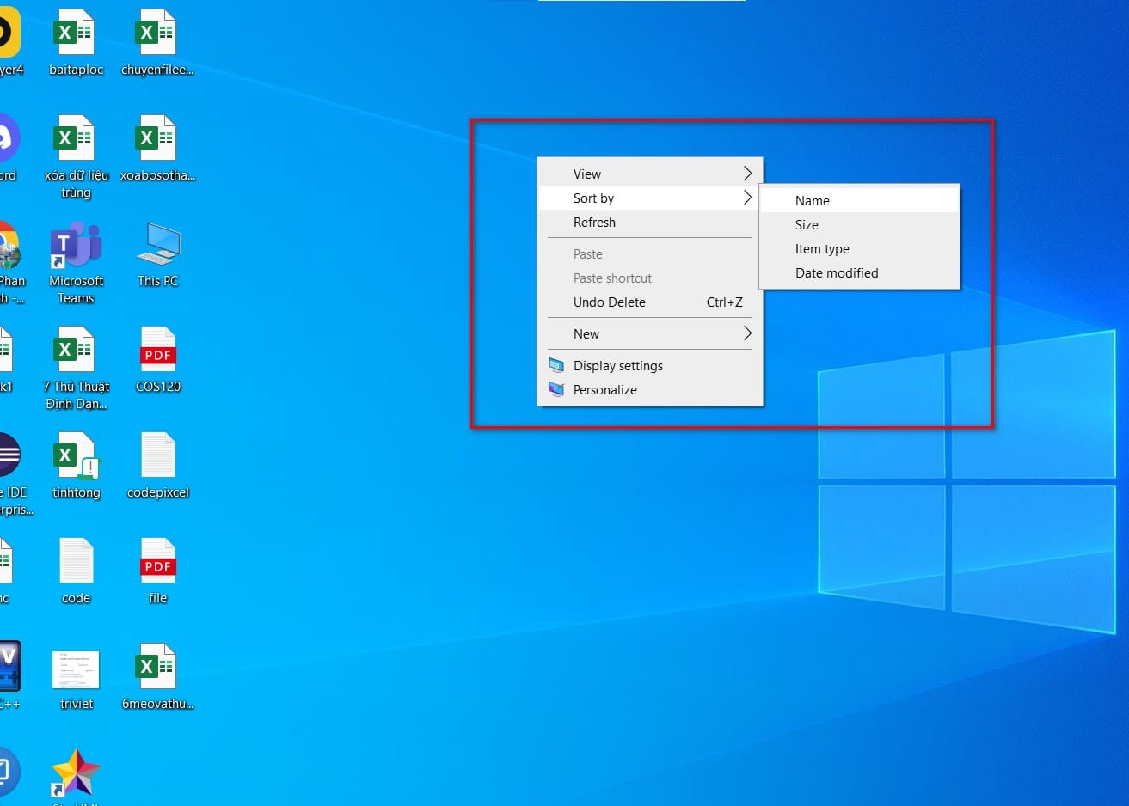Click the Google Chrome desktop icon
The image size is (1129, 806).
[x=8, y=245]
